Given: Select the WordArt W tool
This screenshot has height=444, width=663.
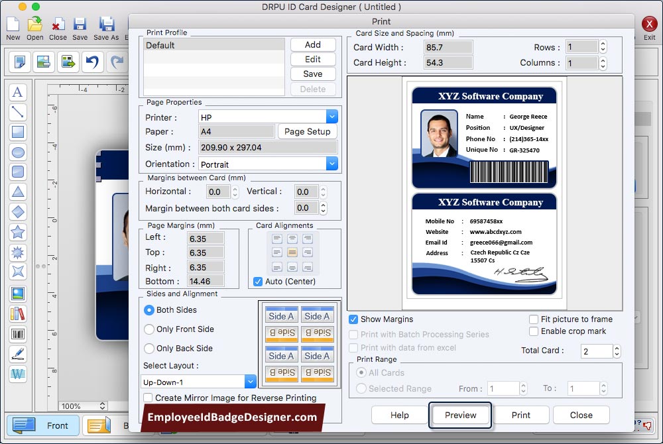Looking at the screenshot, I should tap(18, 374).
